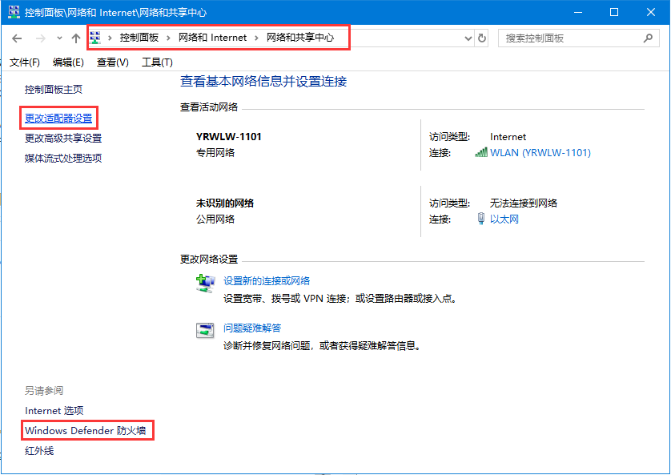Refresh the control panel view
Screen dimensions: 671x475
481,38
